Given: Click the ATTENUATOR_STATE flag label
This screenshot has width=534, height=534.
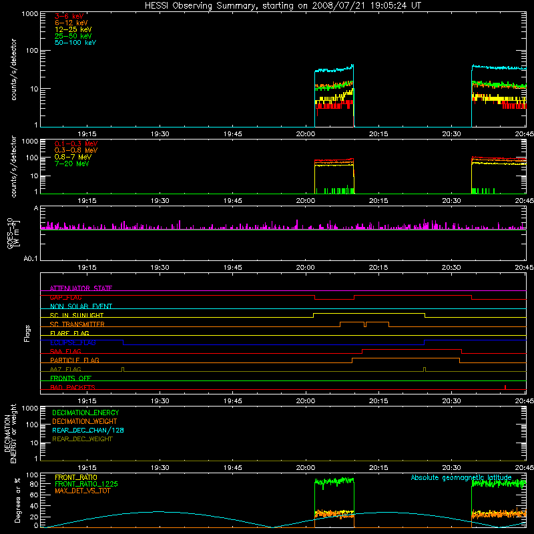Looking at the screenshot, I should pyautogui.click(x=81, y=288).
